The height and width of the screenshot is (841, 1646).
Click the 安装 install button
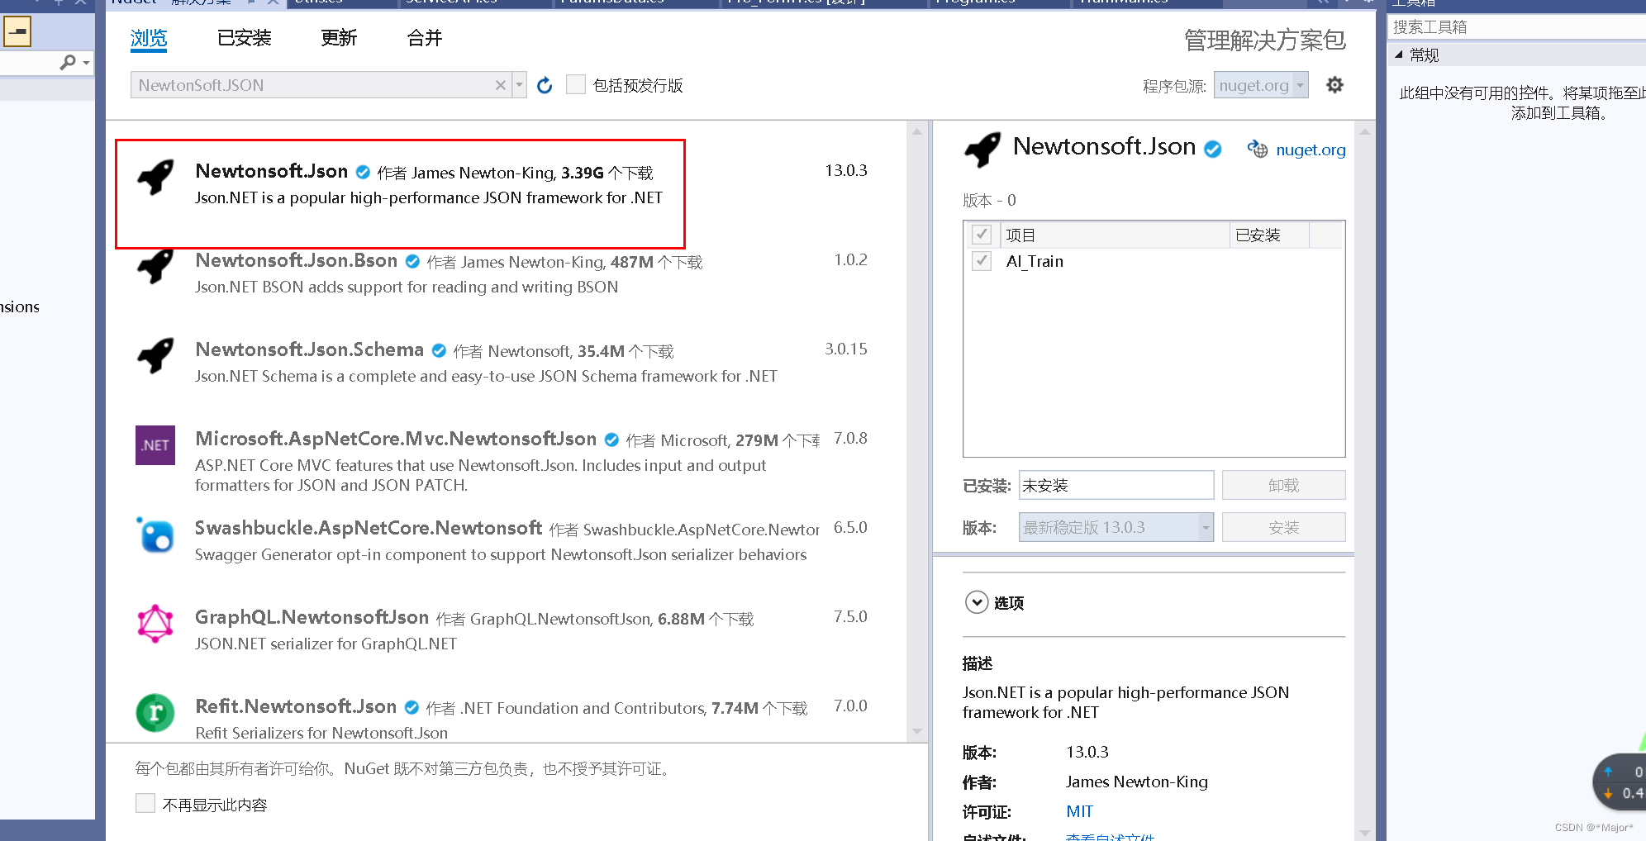click(x=1283, y=527)
